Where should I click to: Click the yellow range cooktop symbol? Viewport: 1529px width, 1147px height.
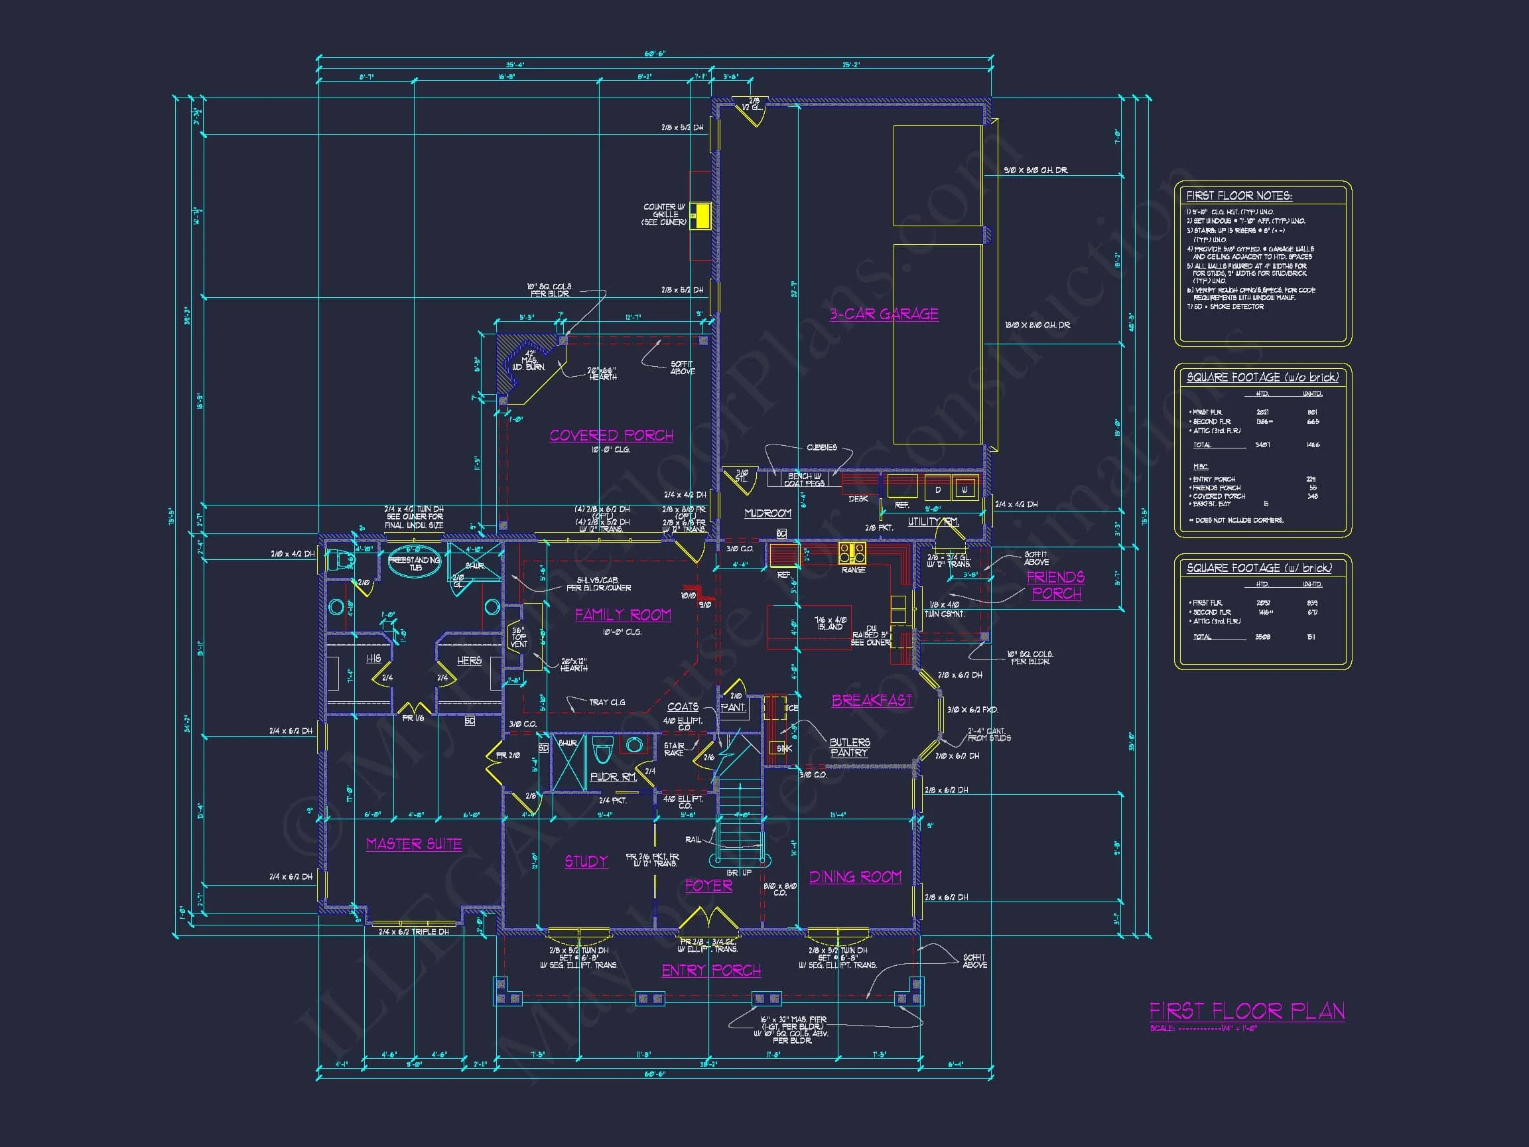pyautogui.click(x=852, y=553)
